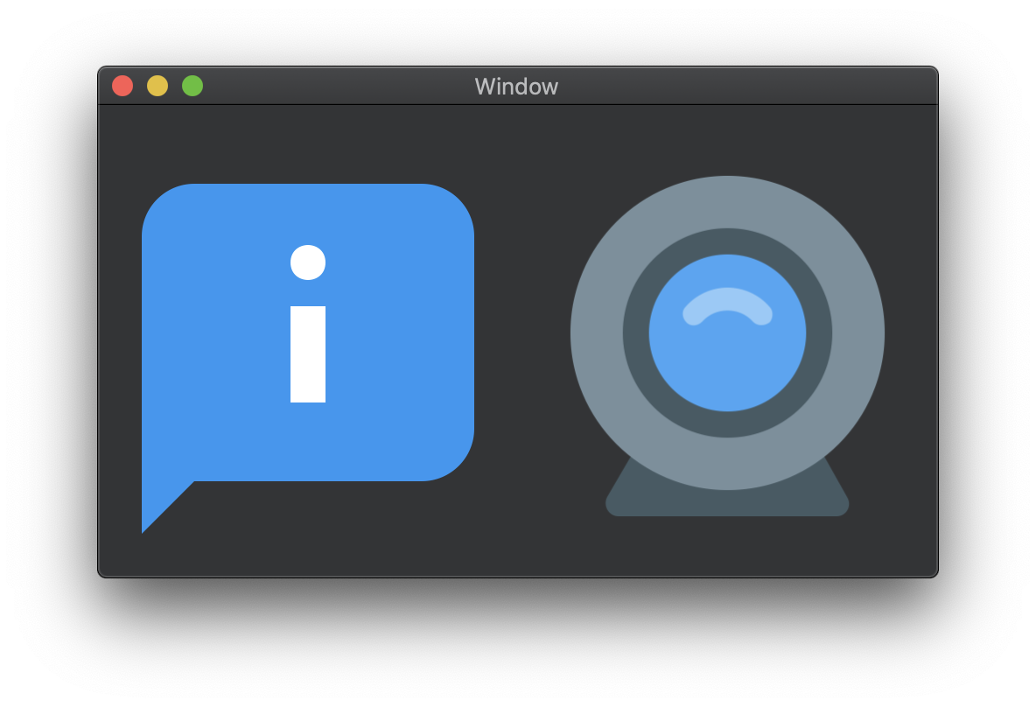Click the empty window area below the webcam stand
The width and height of the screenshot is (1036, 707).
pos(727,547)
